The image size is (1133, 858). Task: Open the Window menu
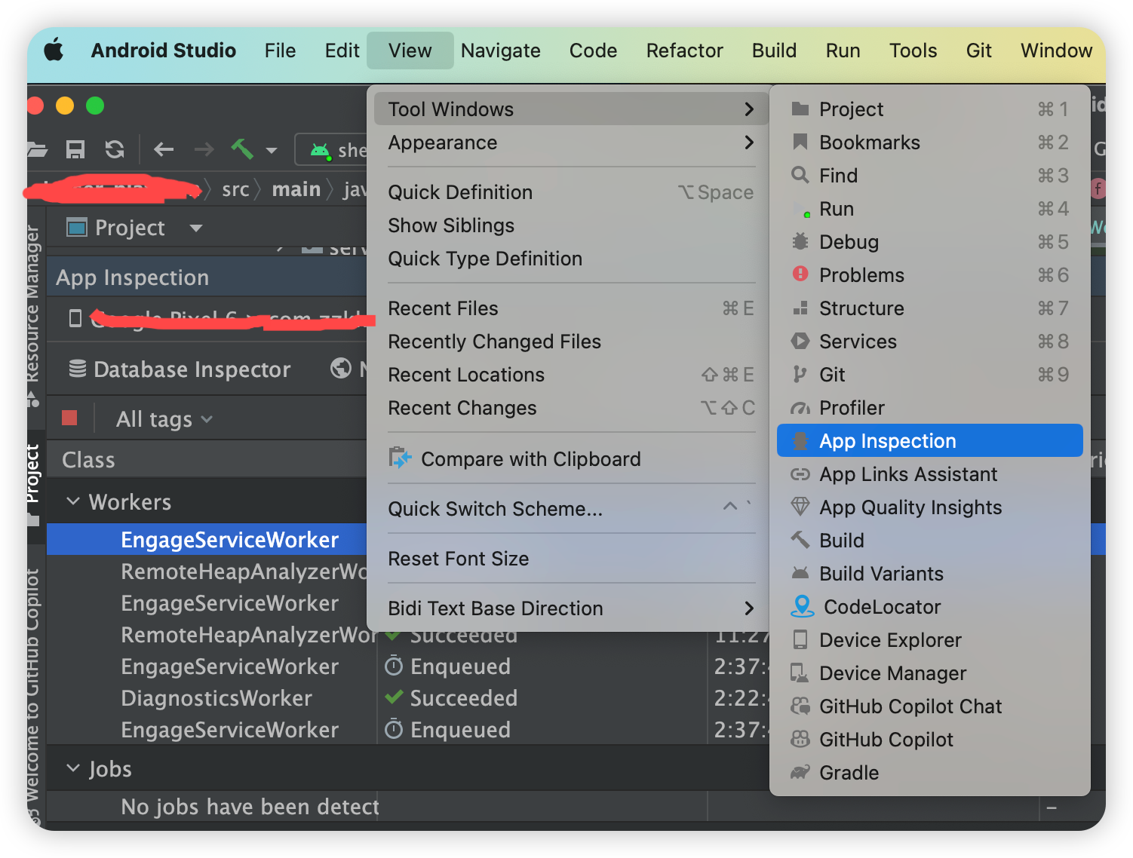[1056, 51]
